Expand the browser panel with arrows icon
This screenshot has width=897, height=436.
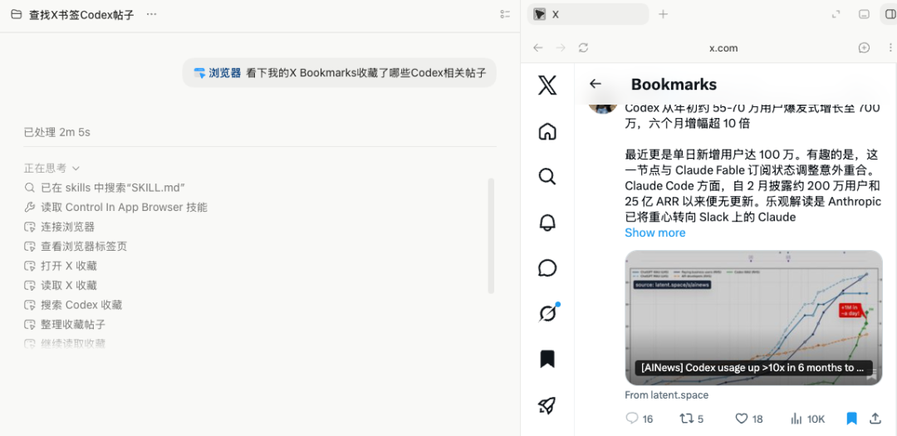(836, 14)
